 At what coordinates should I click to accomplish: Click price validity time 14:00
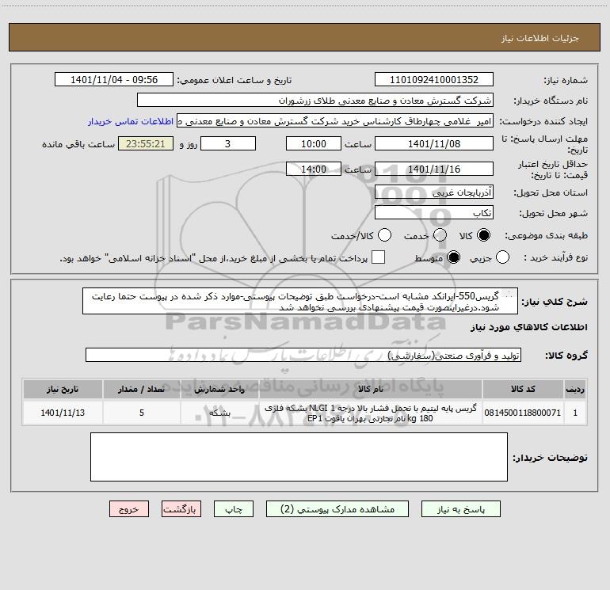[314, 169]
